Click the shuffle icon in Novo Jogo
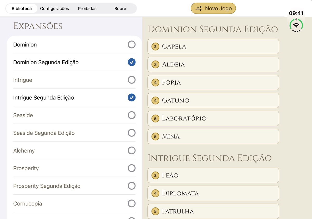This screenshot has width=312, height=219. [x=198, y=8]
